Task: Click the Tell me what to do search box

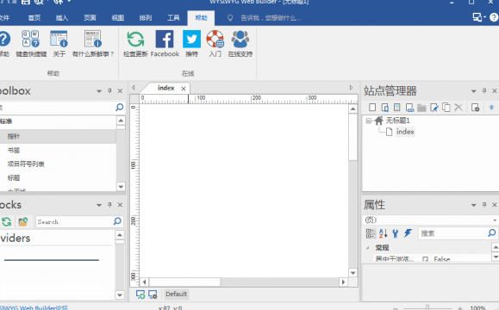Action: (271, 18)
